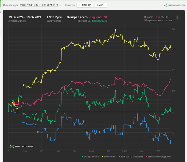Select the '1 963 Руки' hand count text
The height and width of the screenshot is (162, 187).
(x=54, y=17)
